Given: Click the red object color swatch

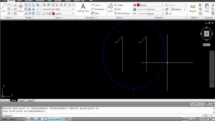Looking at the screenshot, I should pos(138,5).
